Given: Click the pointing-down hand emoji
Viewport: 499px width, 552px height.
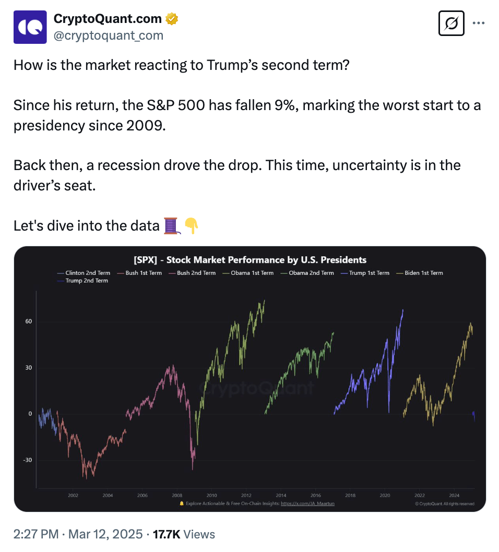Looking at the screenshot, I should coord(192,225).
